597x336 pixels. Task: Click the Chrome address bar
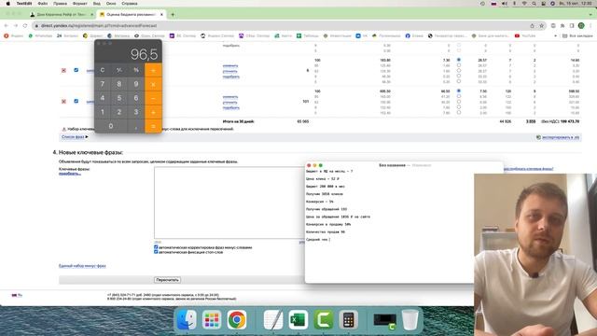tap(282, 25)
